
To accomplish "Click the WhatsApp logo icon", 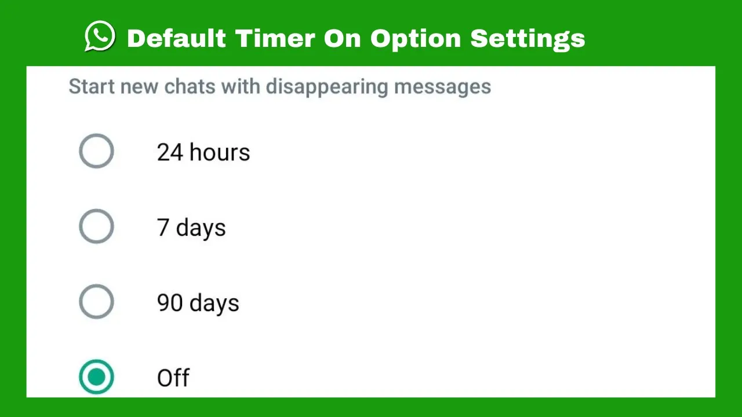I will [100, 36].
